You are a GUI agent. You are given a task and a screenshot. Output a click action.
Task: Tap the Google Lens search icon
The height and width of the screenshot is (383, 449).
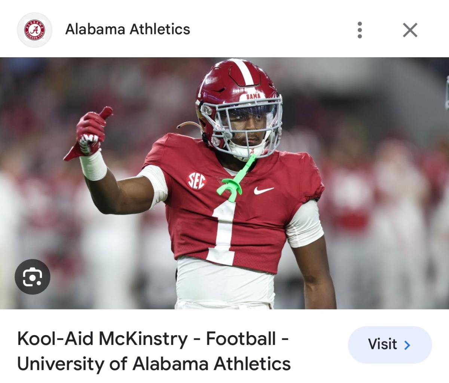(x=32, y=277)
